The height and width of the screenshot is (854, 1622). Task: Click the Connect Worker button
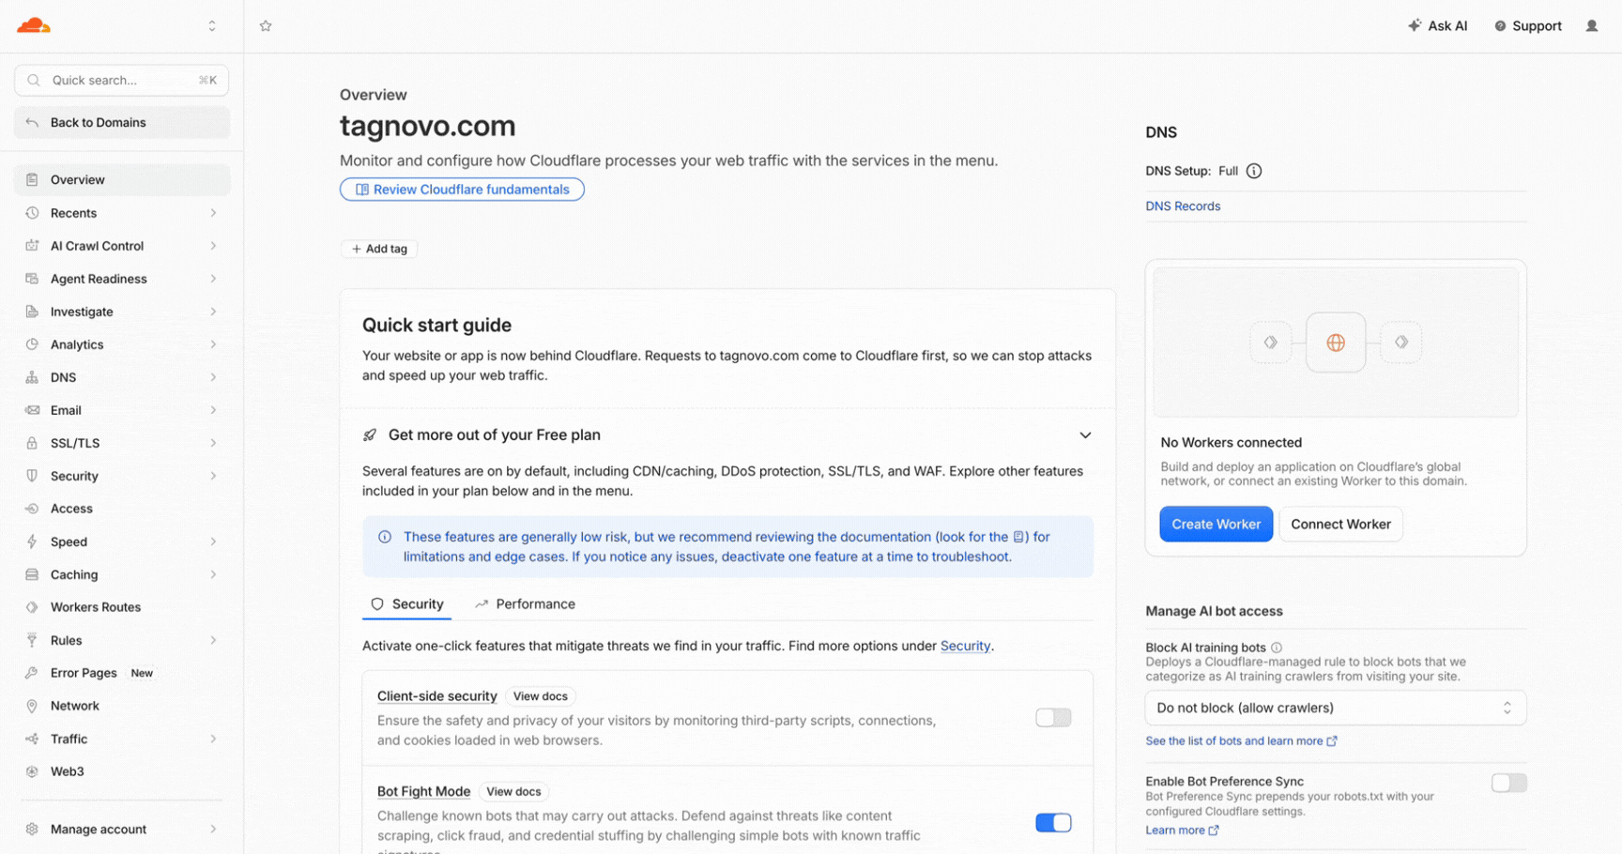click(x=1340, y=524)
